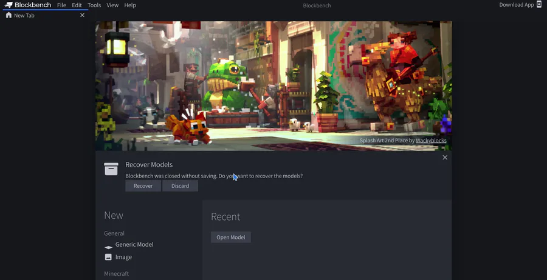Click the home icon on New Tab

9,15
